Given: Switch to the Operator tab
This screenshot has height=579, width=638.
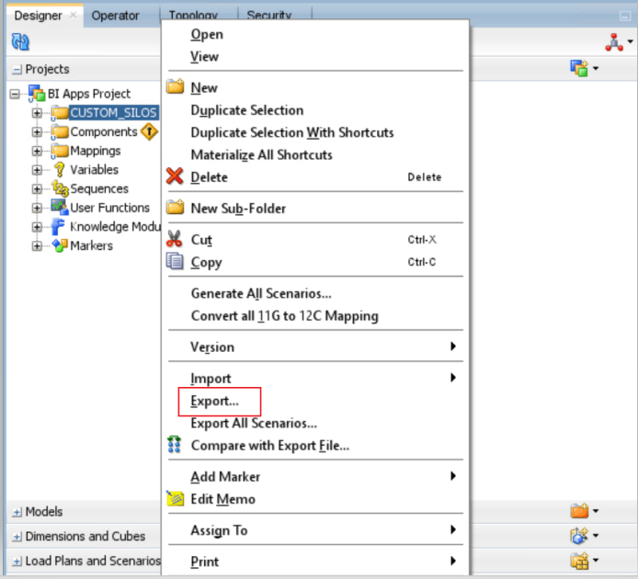Looking at the screenshot, I should pos(115,16).
